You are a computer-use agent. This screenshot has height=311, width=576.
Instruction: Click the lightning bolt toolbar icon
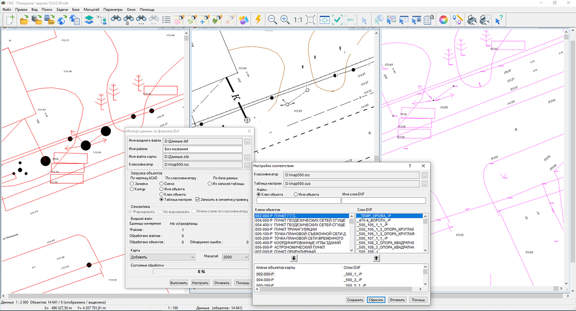tap(258, 19)
